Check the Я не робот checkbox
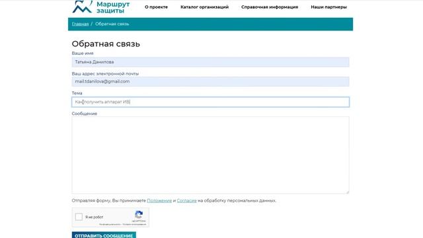The height and width of the screenshot is (238, 423). click(79, 217)
